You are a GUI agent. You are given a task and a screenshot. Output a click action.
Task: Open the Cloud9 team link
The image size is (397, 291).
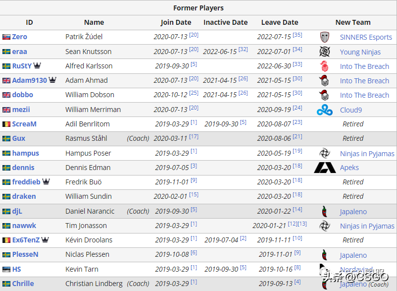tap(351, 110)
